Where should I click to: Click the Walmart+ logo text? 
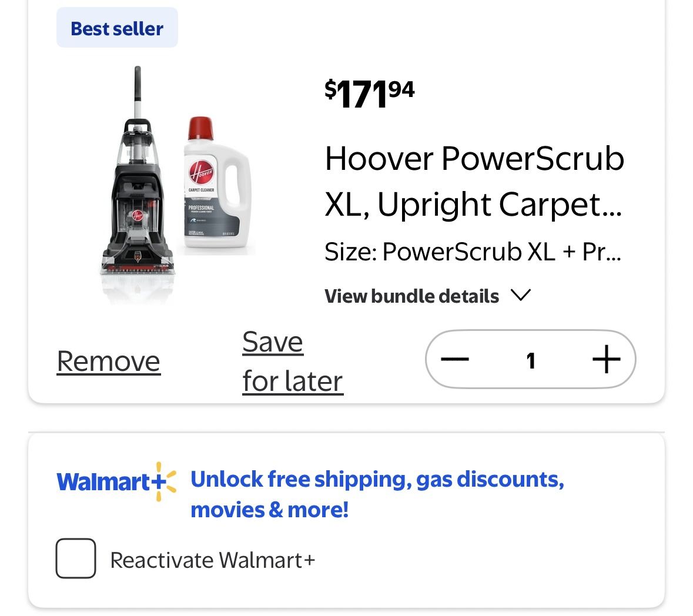[x=105, y=483]
